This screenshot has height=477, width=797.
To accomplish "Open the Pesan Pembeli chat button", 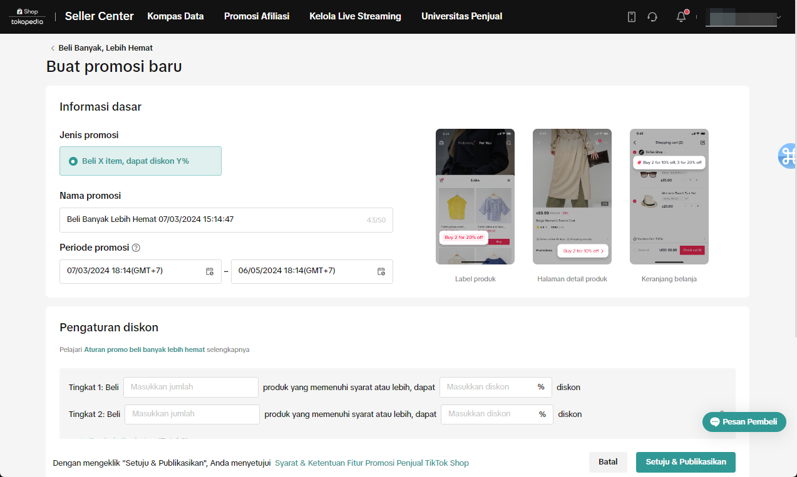I will pyautogui.click(x=744, y=422).
